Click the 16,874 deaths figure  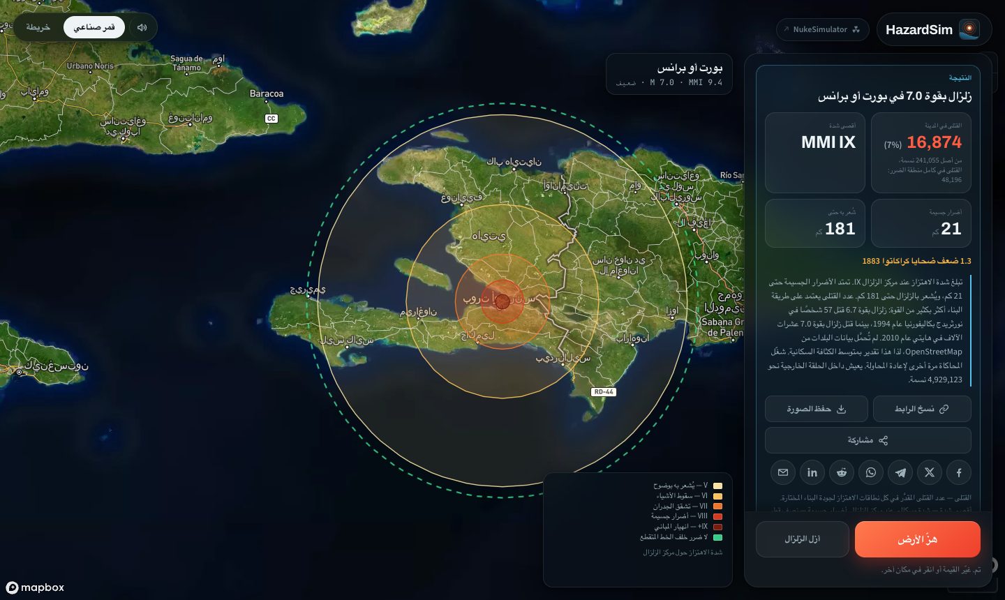coord(934,142)
